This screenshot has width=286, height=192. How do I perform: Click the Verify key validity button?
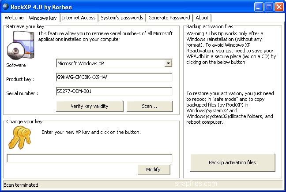pyautogui.click(x=90, y=106)
